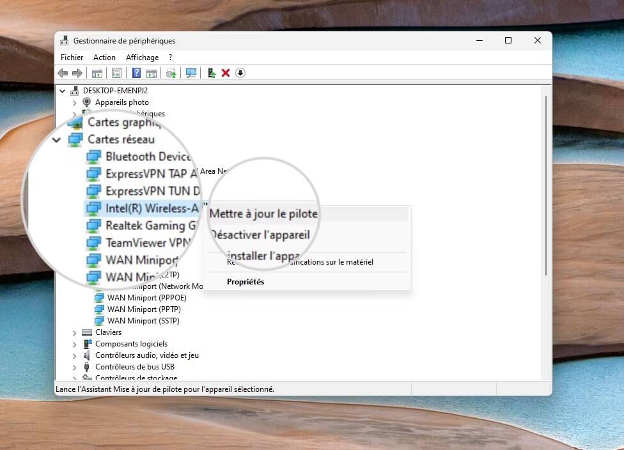
Task: Click the webcam icon for Appareils photo
Action: [x=86, y=102]
